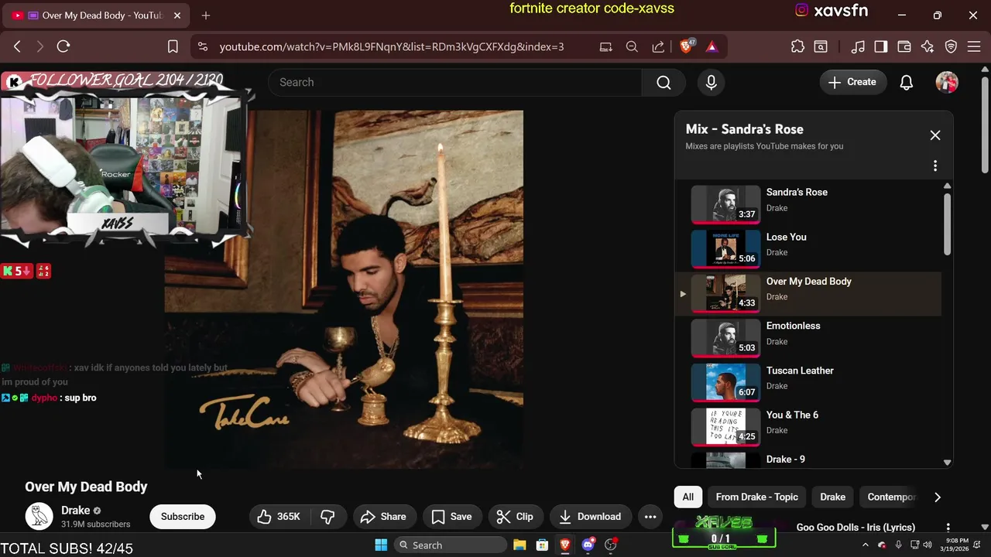Open Discord from the taskbar
The height and width of the screenshot is (557, 991).
click(x=588, y=545)
